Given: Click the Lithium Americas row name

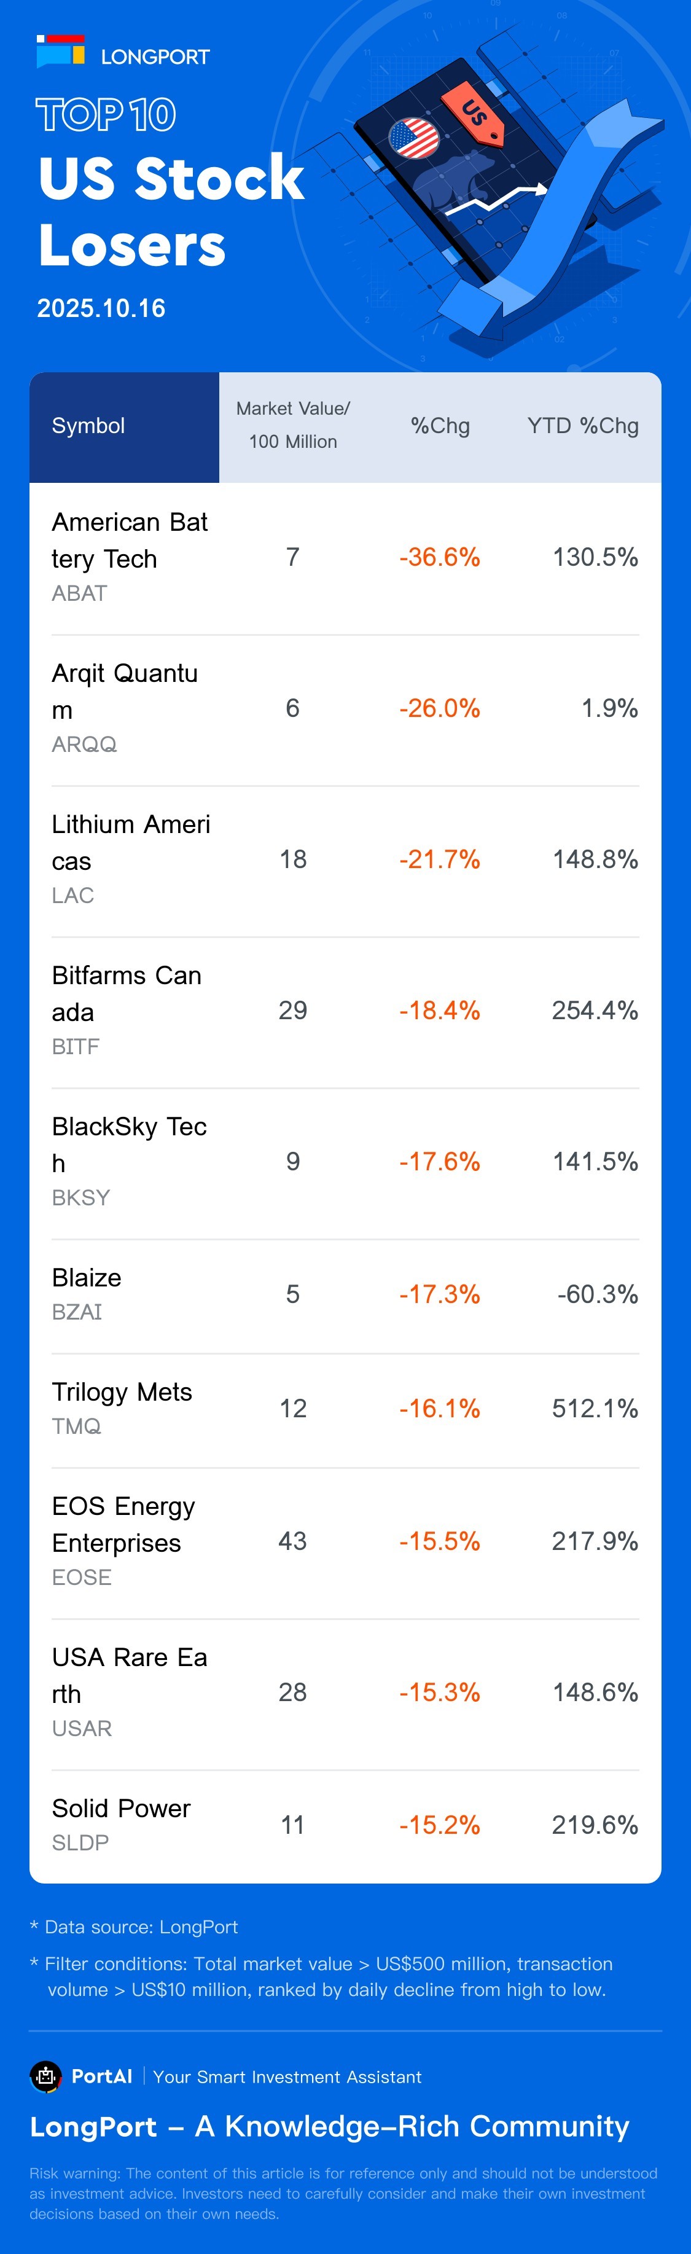Looking at the screenshot, I should (x=130, y=842).
